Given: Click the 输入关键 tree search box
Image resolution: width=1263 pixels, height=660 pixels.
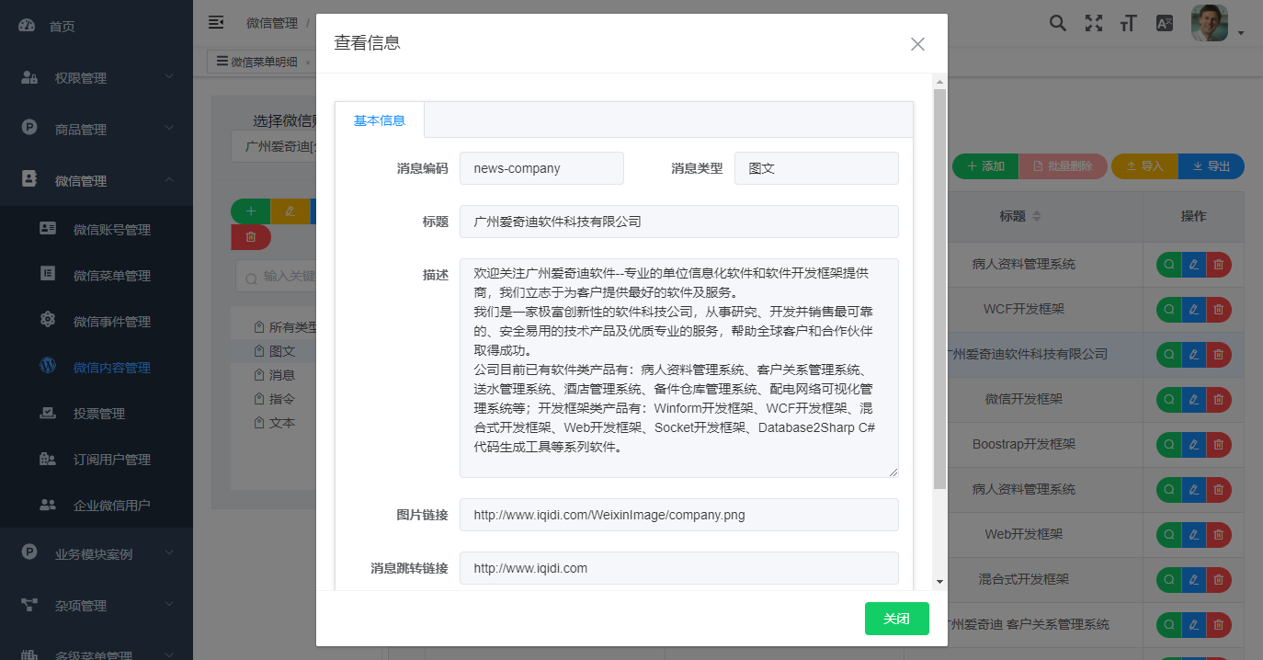Looking at the screenshot, I should point(276,276).
